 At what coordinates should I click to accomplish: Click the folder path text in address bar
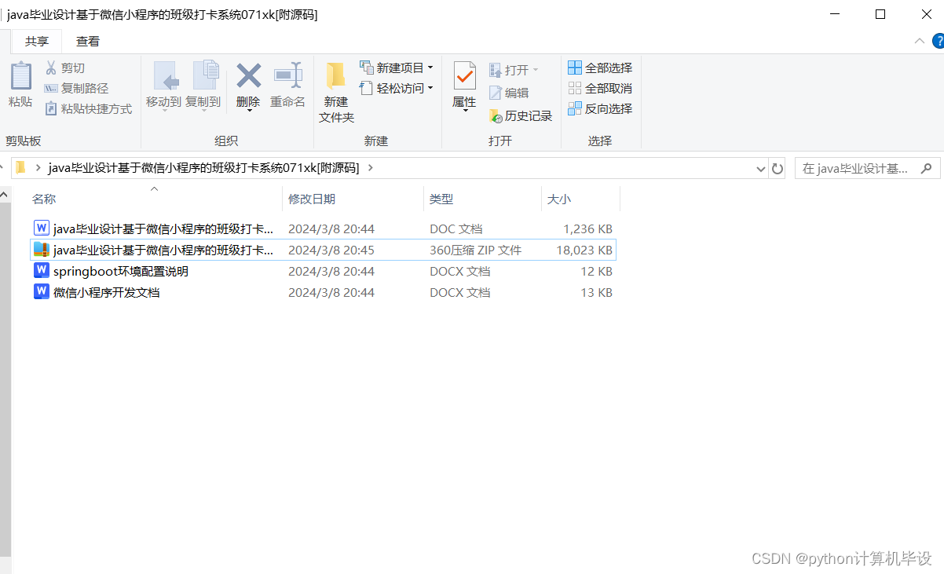(x=203, y=167)
